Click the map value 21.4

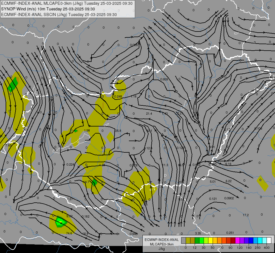click(x=149, y=114)
